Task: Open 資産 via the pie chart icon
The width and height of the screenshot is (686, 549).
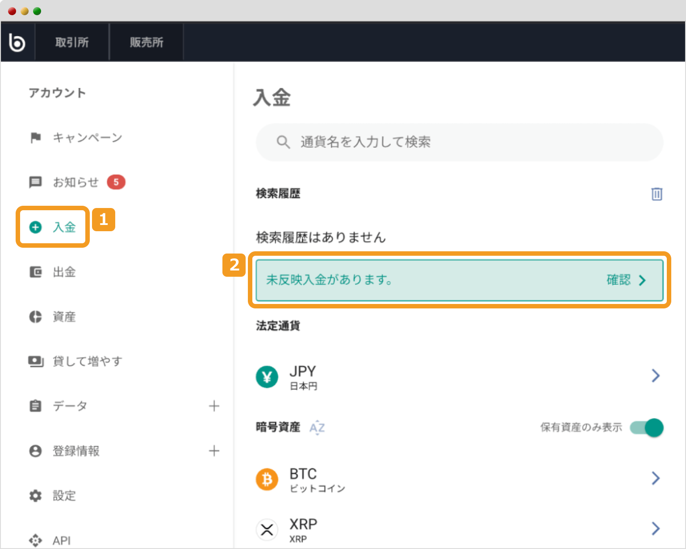Action: (35, 317)
